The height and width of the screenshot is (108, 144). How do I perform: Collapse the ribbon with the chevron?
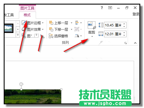click(x=135, y=43)
